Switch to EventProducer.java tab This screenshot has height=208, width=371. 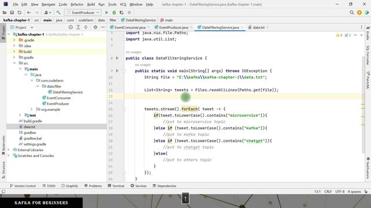(173, 27)
